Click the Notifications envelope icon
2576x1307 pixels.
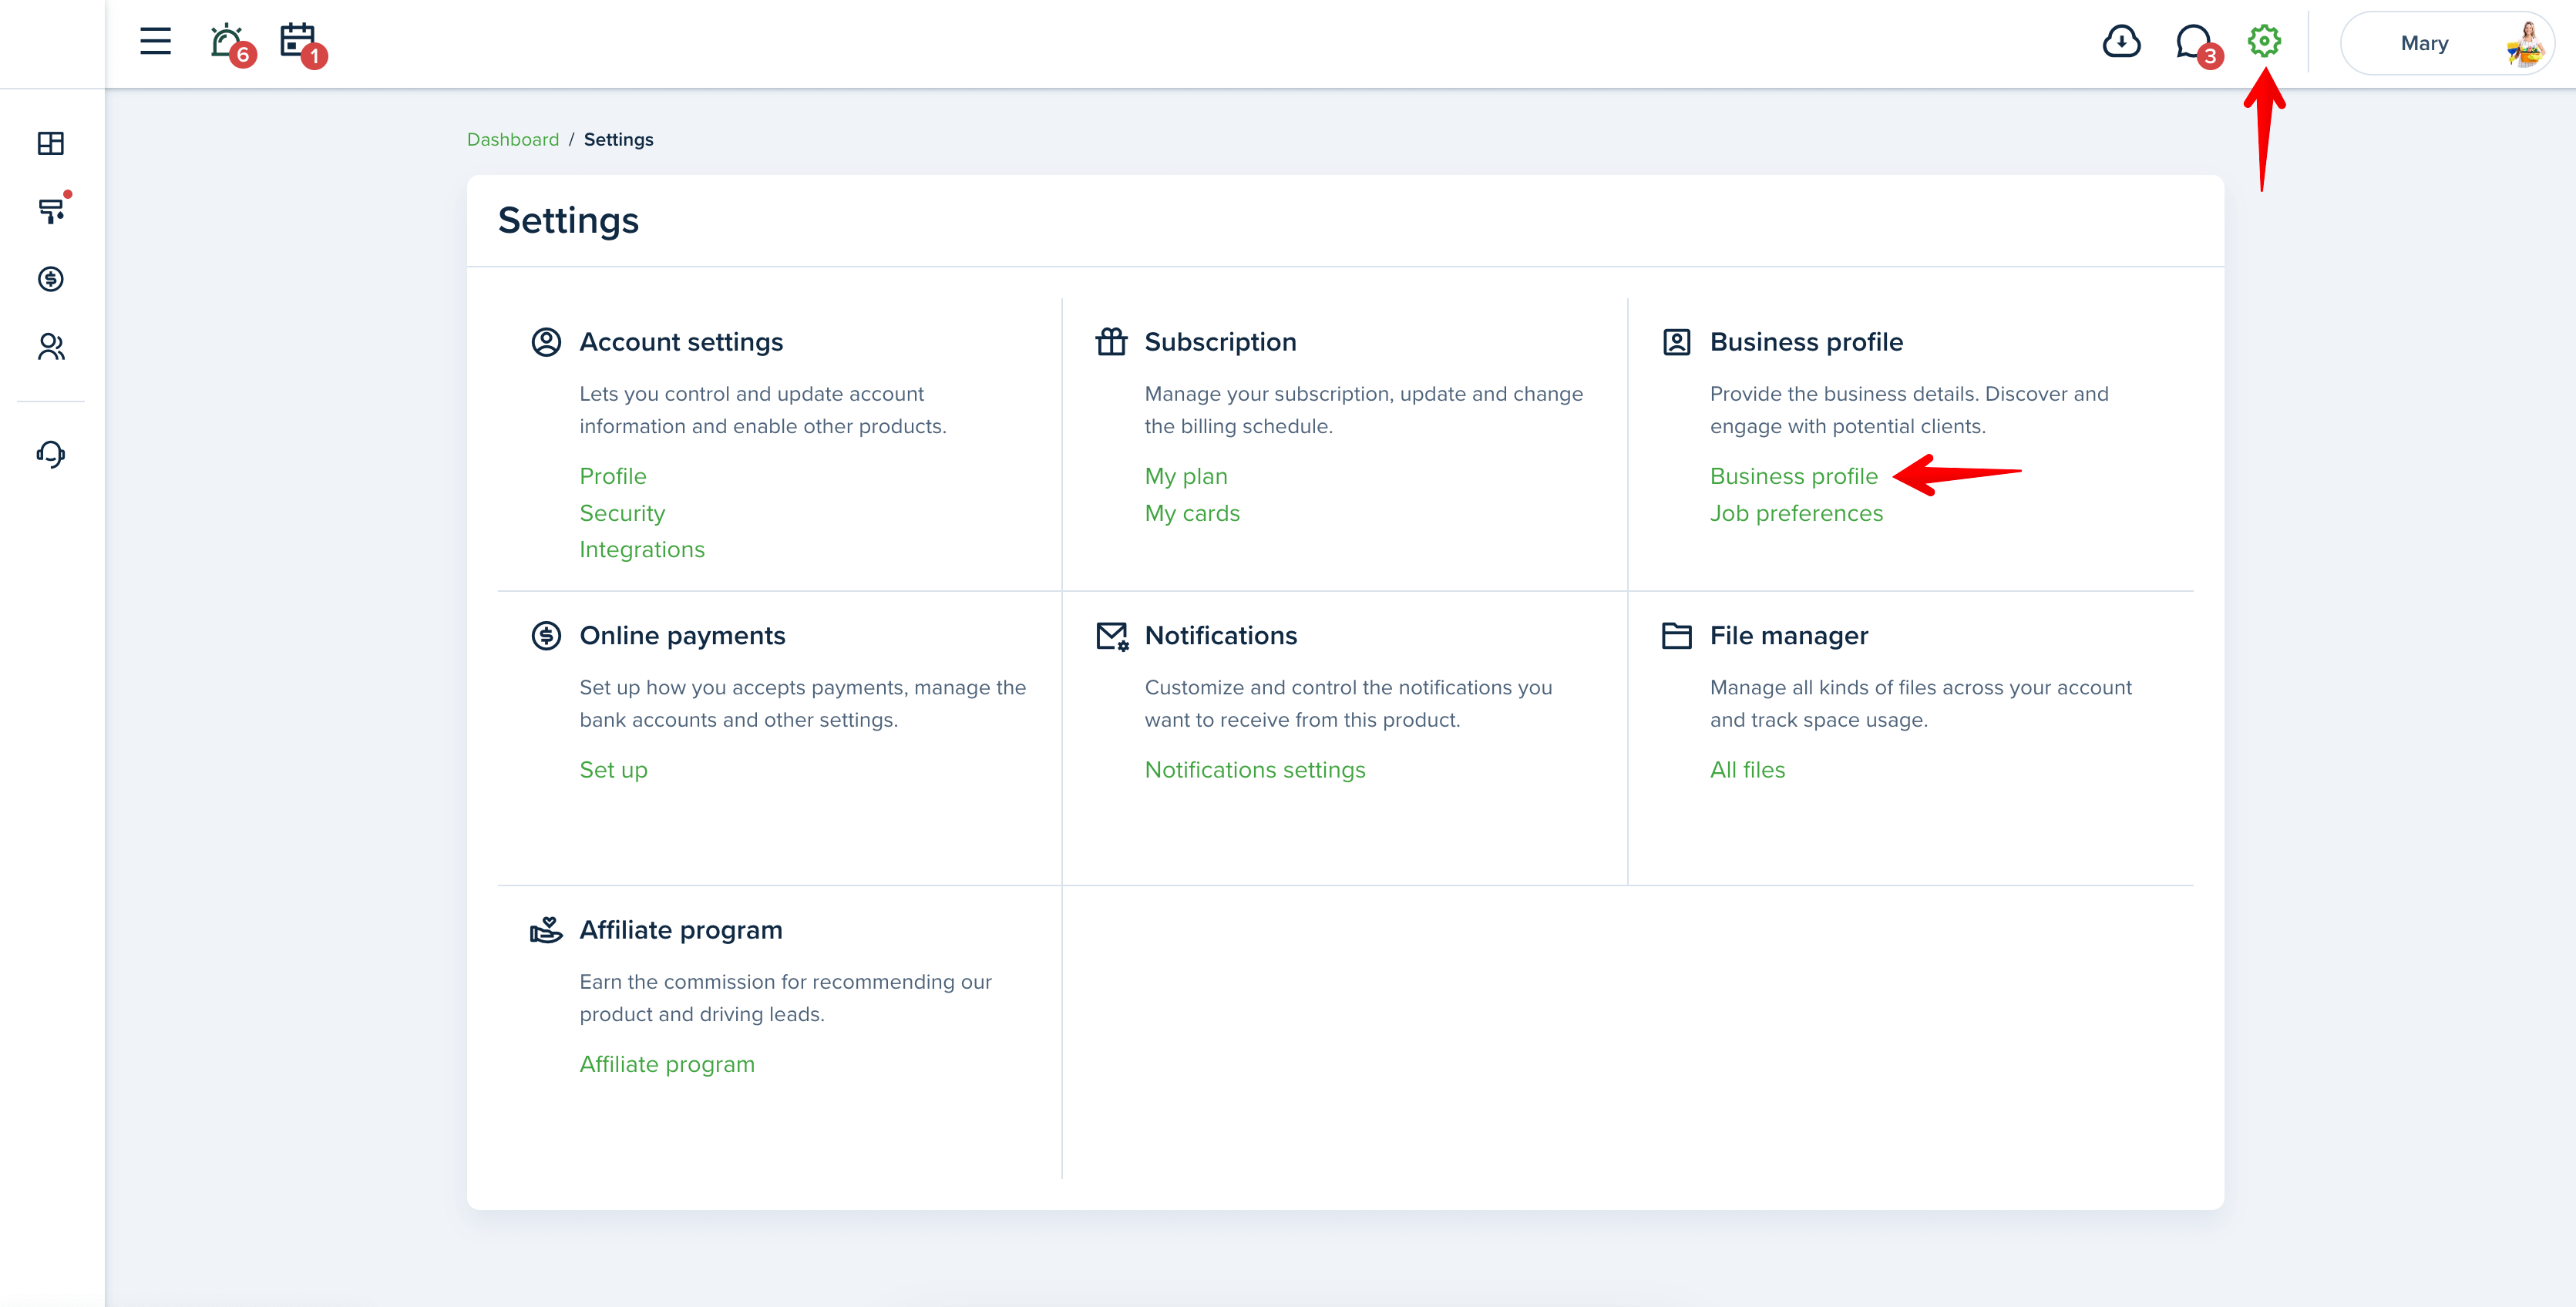[1112, 636]
